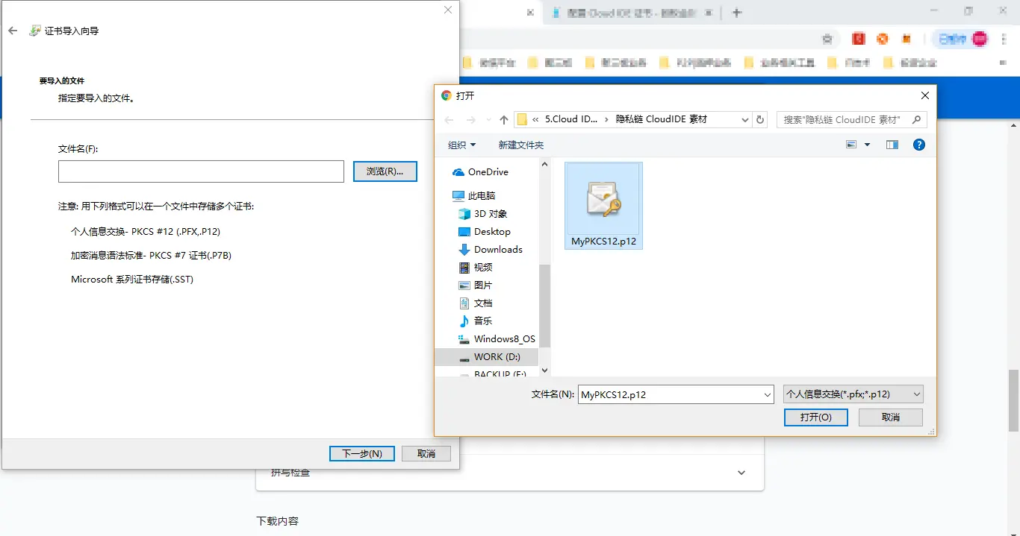Click the 打开(O) button
The height and width of the screenshot is (536, 1020).
[815, 417]
